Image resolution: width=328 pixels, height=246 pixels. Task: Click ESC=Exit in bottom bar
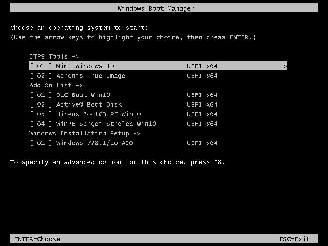point(295,239)
